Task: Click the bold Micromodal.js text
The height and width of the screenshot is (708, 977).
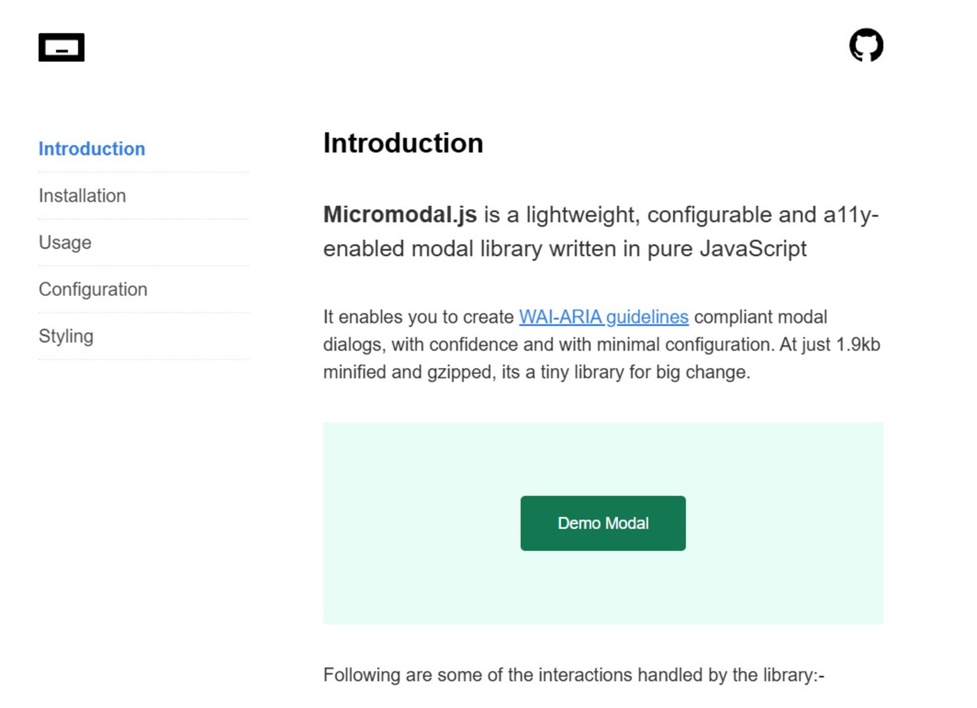Action: pyautogui.click(x=400, y=215)
